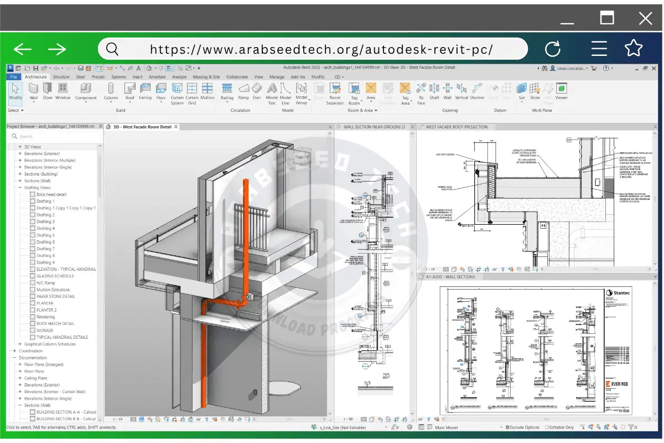664x443 pixels.
Task: Expand Elevations (Exterior) node under Views
Action: [20, 153]
